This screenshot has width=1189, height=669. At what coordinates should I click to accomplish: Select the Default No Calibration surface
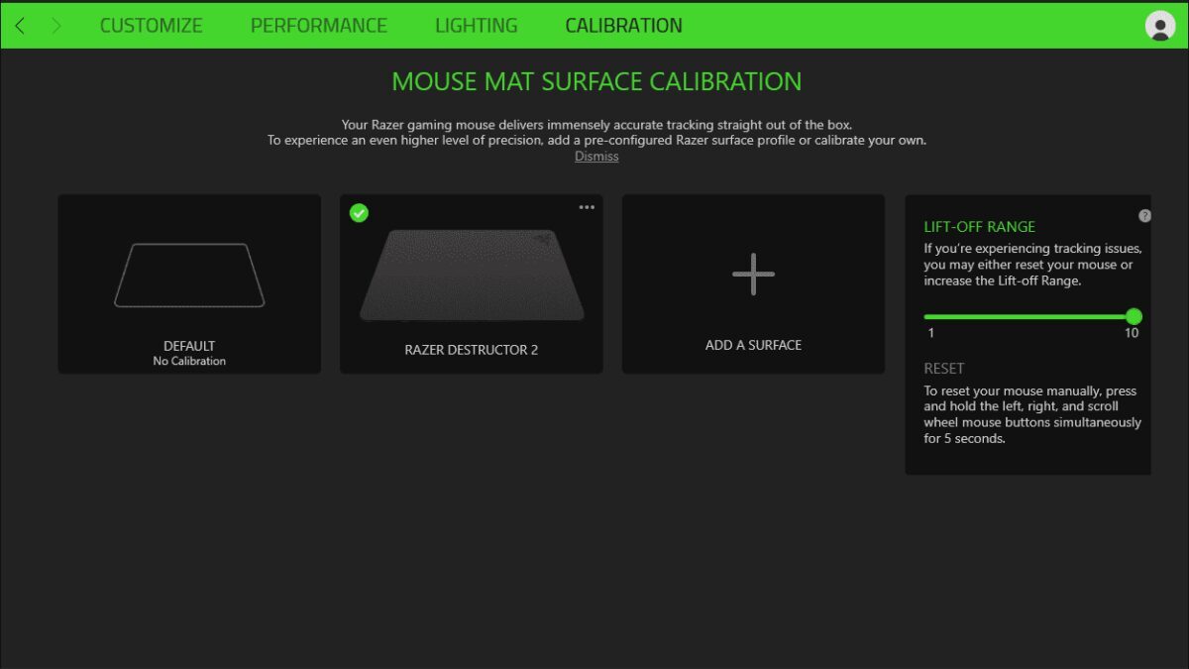pyautogui.click(x=189, y=283)
